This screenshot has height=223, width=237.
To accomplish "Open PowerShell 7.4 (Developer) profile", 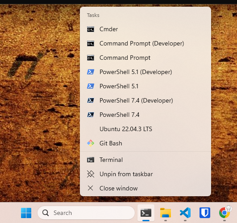I will pos(146,100).
